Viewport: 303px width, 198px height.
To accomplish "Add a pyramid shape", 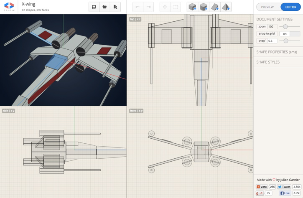I will pyautogui.click(x=226, y=7).
